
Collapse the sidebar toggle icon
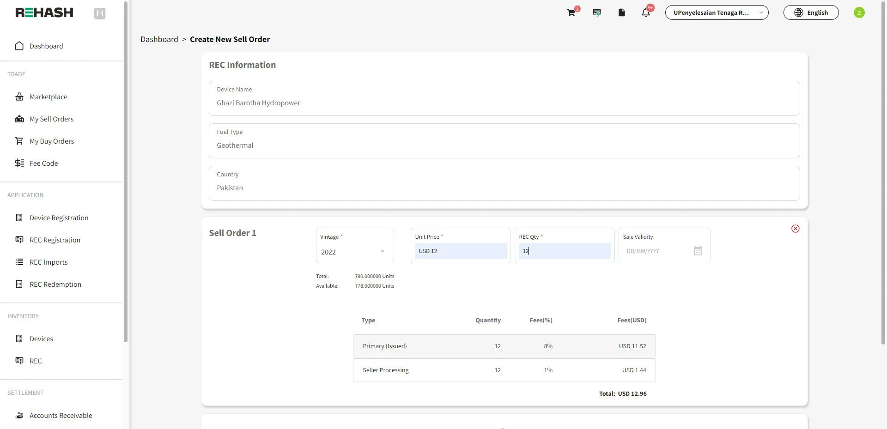point(100,13)
